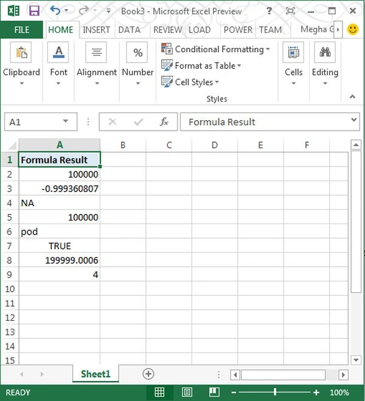Undo the last action
The image size is (365, 401).
pos(55,10)
